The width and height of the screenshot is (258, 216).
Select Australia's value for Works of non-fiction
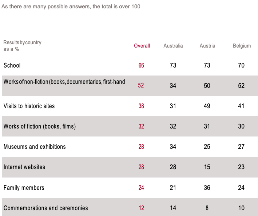[173, 86]
